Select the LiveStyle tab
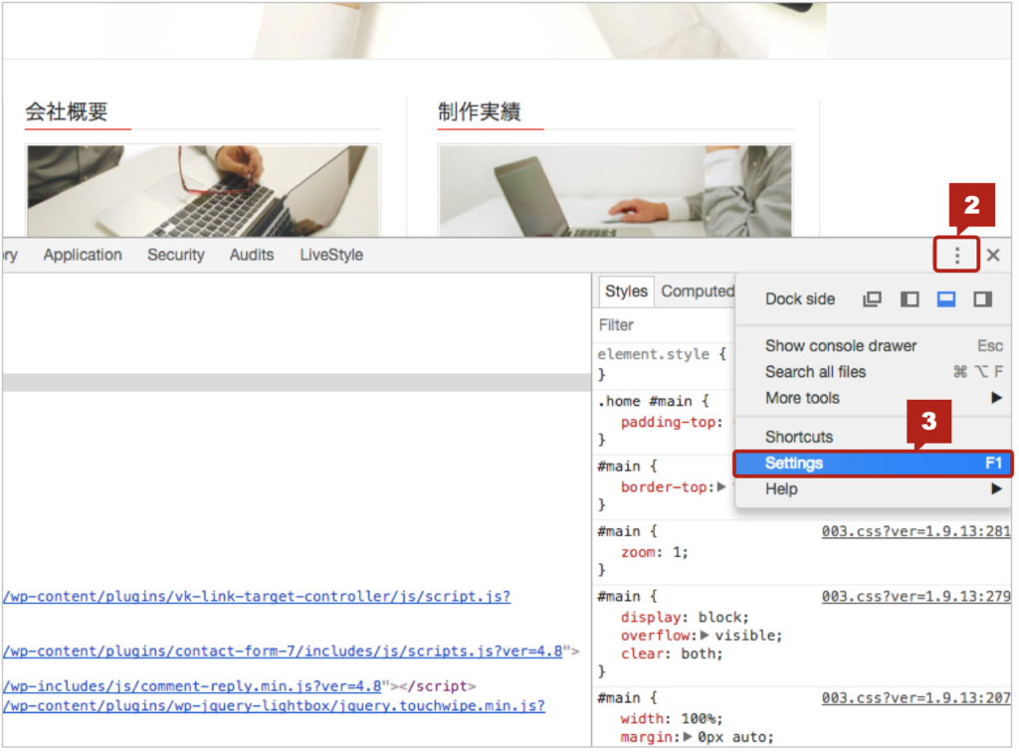The height and width of the screenshot is (752, 1019). click(331, 256)
